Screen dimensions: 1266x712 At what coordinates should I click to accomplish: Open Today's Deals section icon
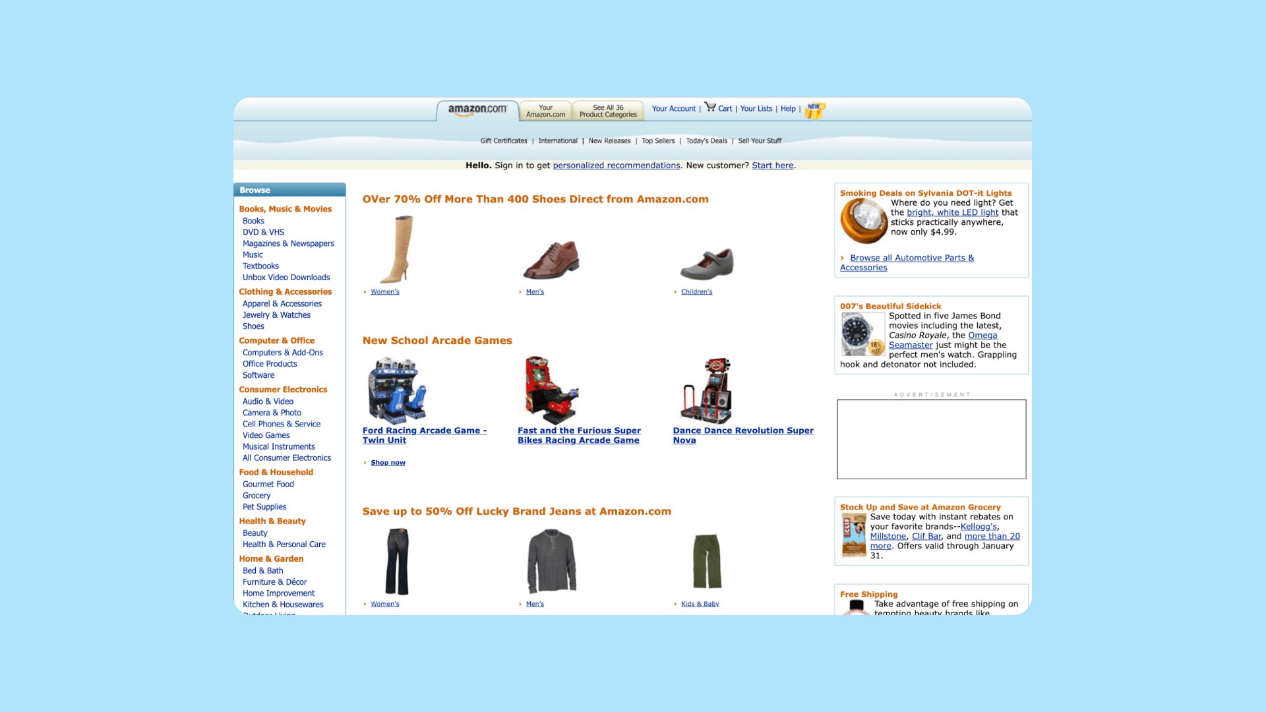706,140
